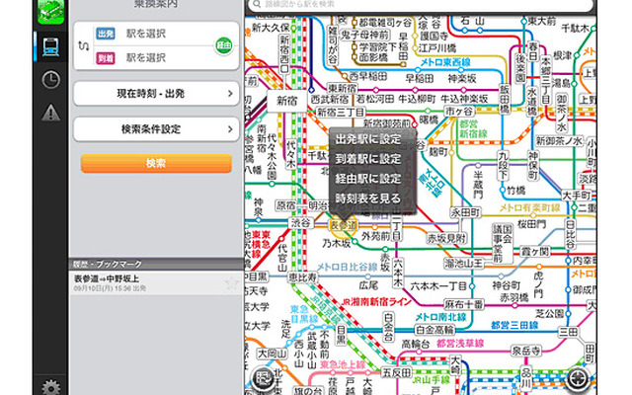This screenshot has height=395, width=632.
Task: Choose the 出発 departure station field
Action: point(155,34)
